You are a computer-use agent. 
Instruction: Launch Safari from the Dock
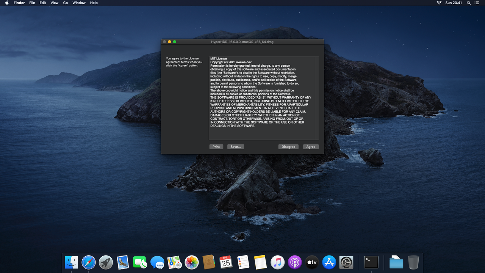pos(89,262)
